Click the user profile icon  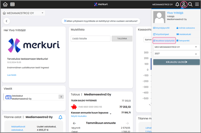[184, 4]
